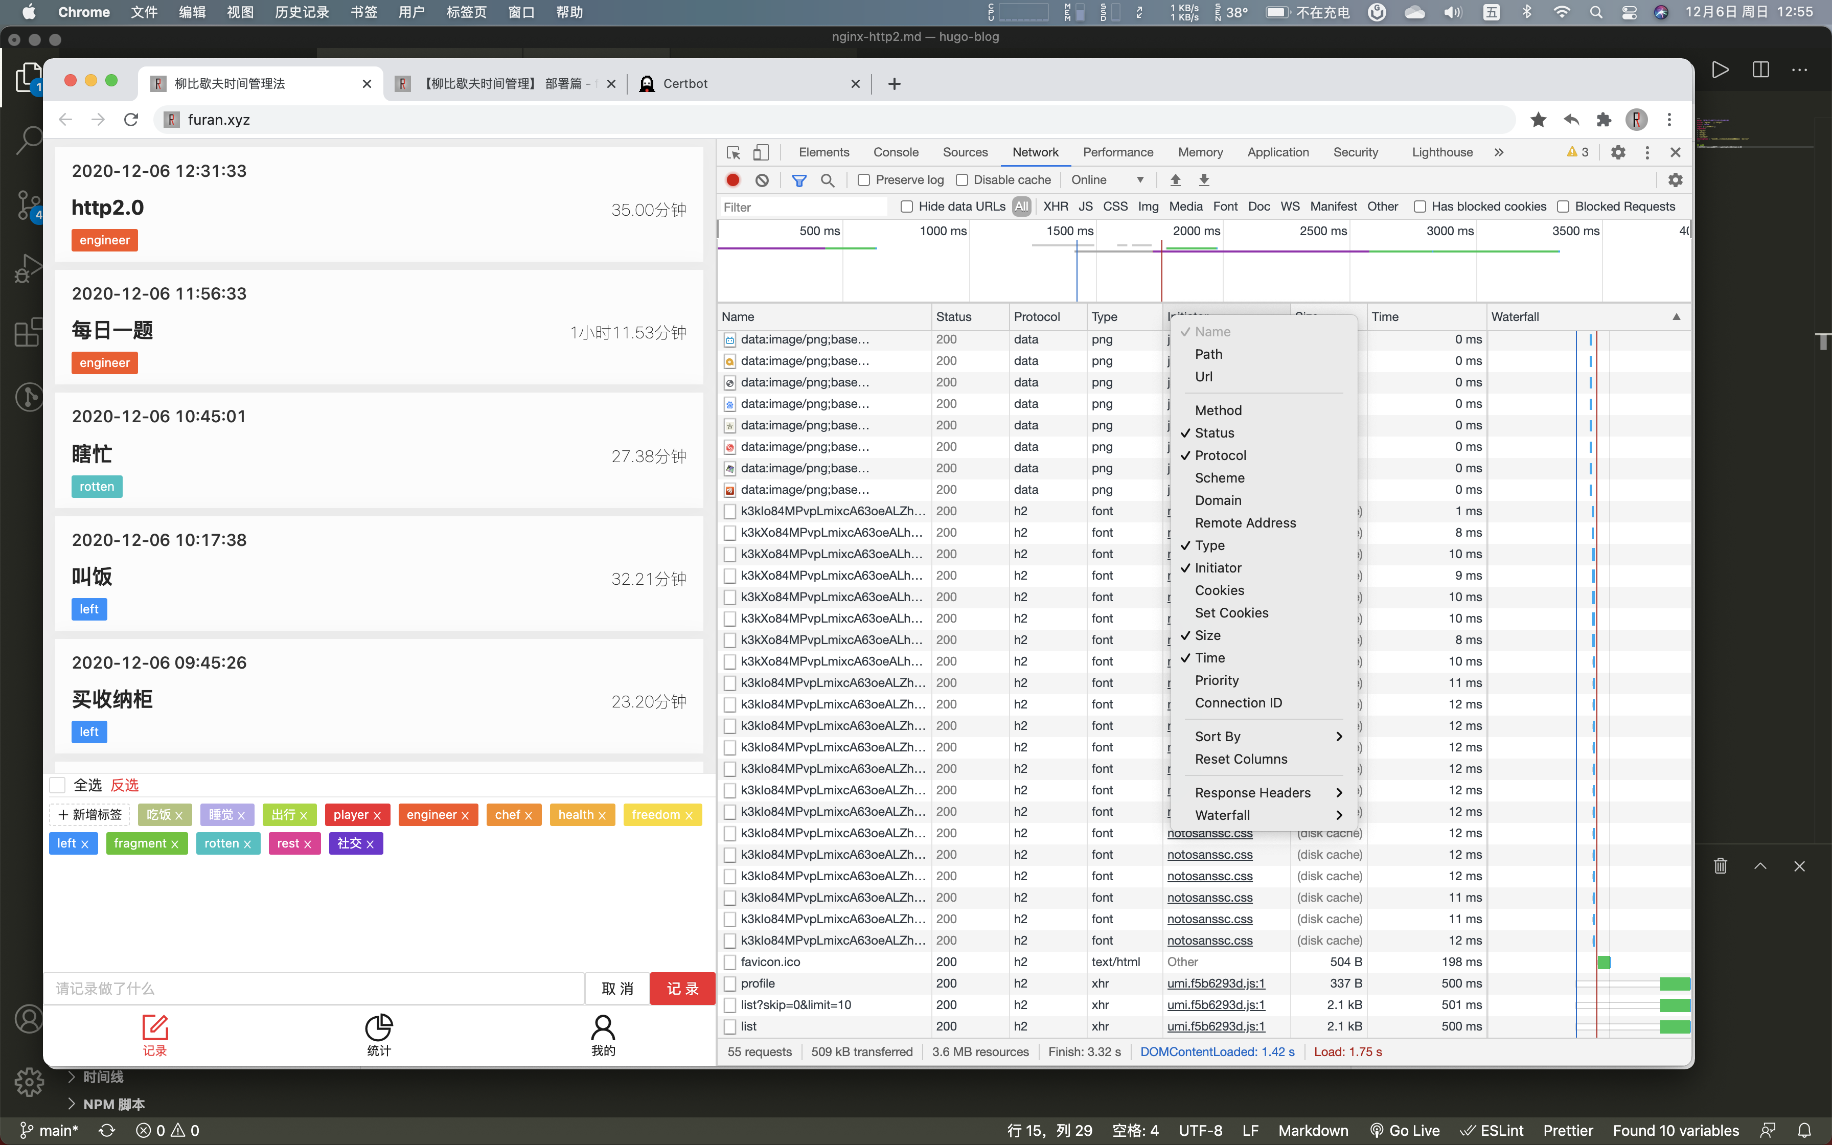Toggle the device toolbar icon

click(761, 152)
